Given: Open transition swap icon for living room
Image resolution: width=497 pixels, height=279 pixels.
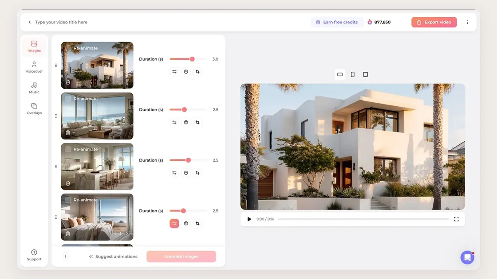Looking at the screenshot, I should tap(174, 122).
